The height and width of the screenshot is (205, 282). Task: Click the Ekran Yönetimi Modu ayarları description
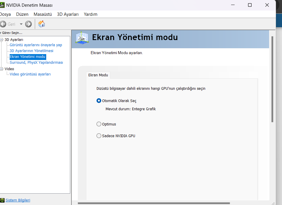116,53
